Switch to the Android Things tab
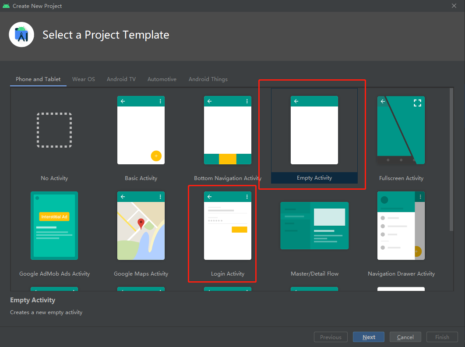The width and height of the screenshot is (465, 347). coord(208,79)
